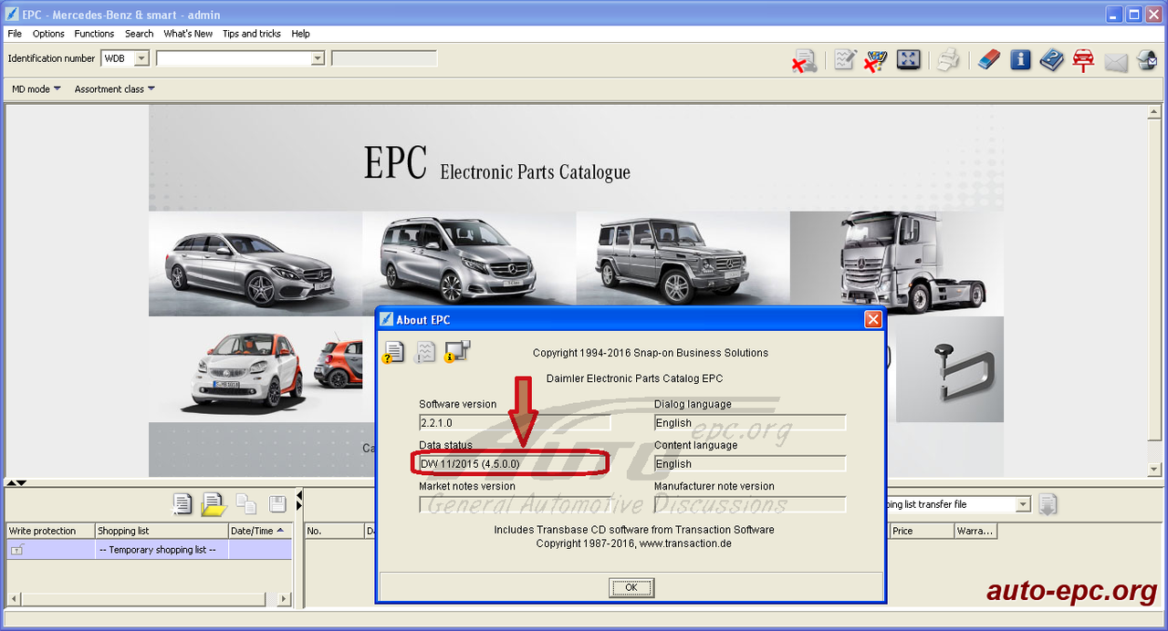Open the Functions menu
This screenshot has height=631, width=1168.
click(94, 34)
